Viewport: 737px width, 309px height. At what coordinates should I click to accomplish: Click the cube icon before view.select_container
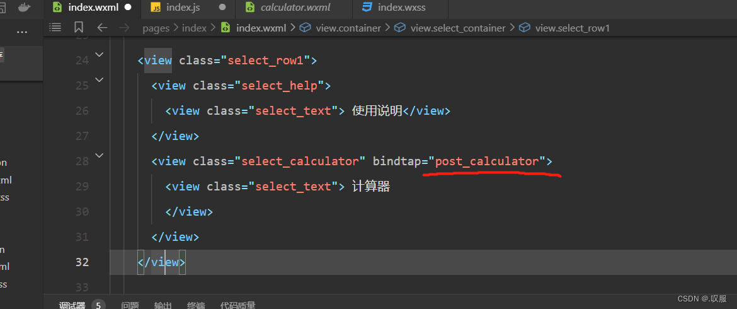tap(399, 28)
